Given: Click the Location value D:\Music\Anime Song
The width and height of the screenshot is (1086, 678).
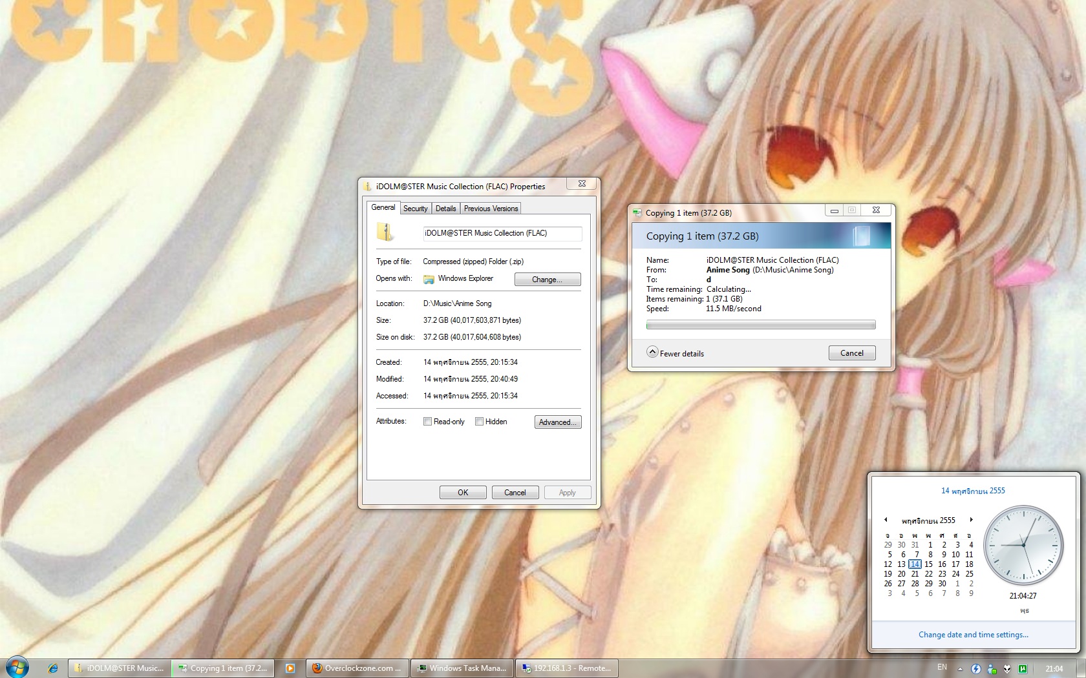Looking at the screenshot, I should pyautogui.click(x=457, y=303).
